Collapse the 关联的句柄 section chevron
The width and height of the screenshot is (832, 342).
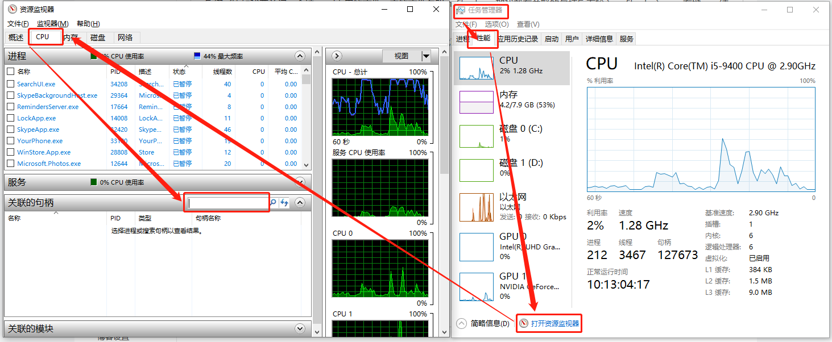tap(300, 202)
